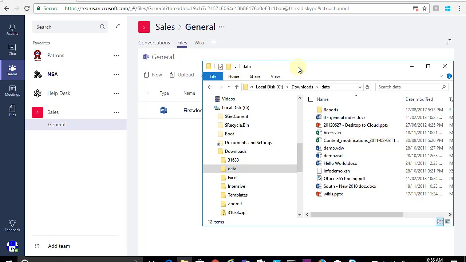
Task: Select the General channel under Sales
Action: pyautogui.click(x=76, y=124)
